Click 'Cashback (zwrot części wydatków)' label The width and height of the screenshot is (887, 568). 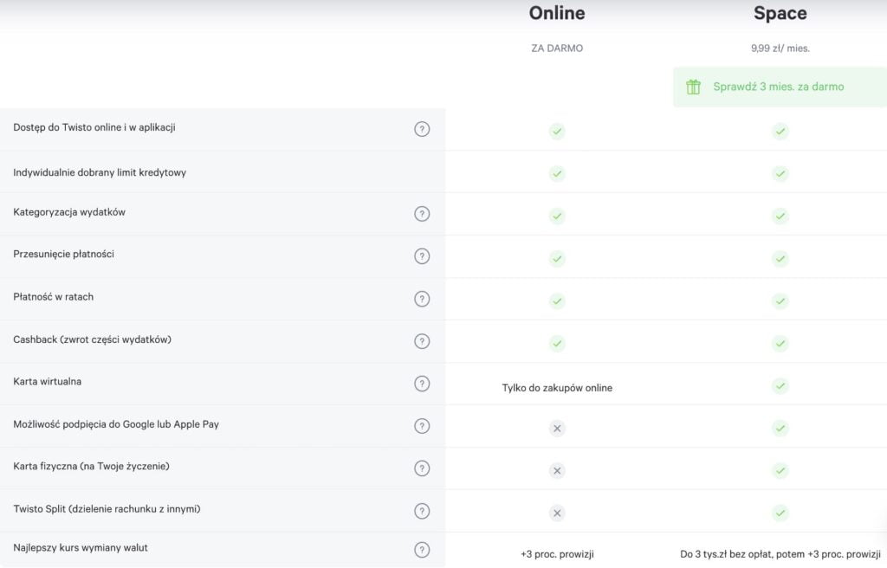92,339
